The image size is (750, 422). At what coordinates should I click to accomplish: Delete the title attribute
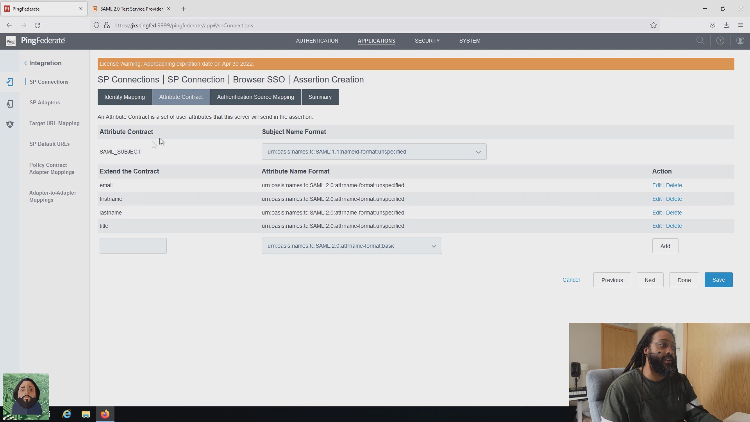pyautogui.click(x=674, y=226)
